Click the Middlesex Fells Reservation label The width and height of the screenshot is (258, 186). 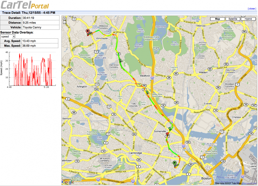tap(151, 38)
